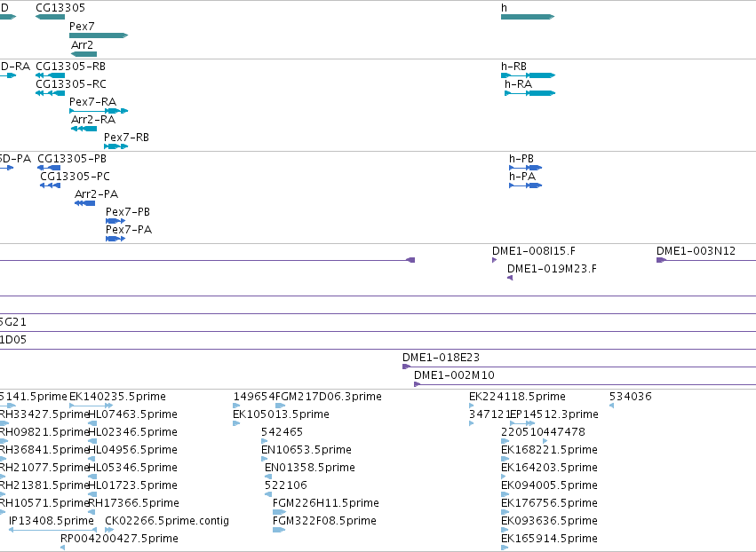Image resolution: width=756 pixels, height=552 pixels.
Task: Click the Pex7-RA transcript label
Action: pyautogui.click(x=92, y=102)
